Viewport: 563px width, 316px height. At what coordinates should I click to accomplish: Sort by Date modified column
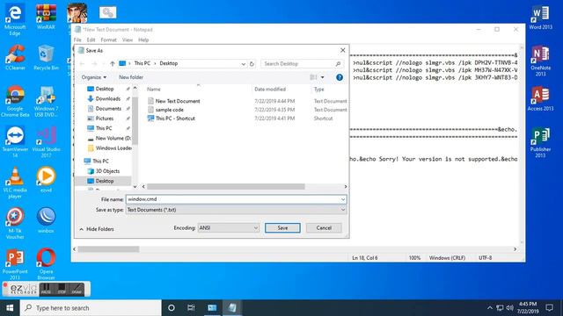pos(270,90)
